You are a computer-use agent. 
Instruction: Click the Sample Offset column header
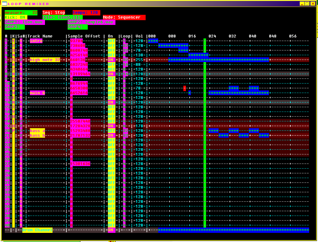[x=84, y=36]
